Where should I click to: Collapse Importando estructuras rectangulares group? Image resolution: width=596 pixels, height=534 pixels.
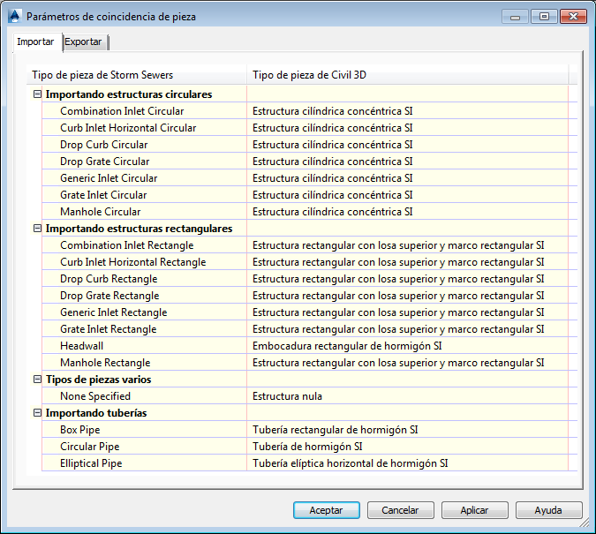37,229
